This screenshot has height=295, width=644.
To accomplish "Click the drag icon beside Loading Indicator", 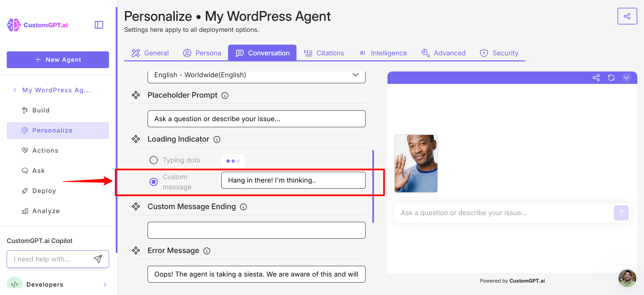I will [x=136, y=139].
